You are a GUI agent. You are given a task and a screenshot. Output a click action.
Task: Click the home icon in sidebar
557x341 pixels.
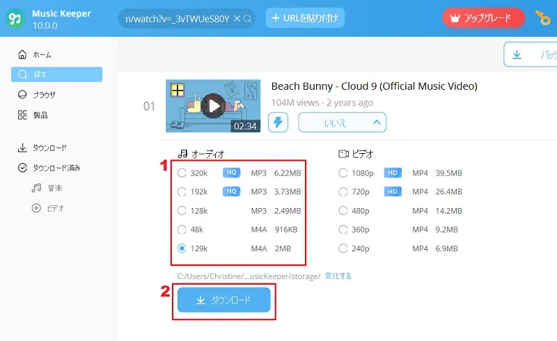pyautogui.click(x=22, y=54)
